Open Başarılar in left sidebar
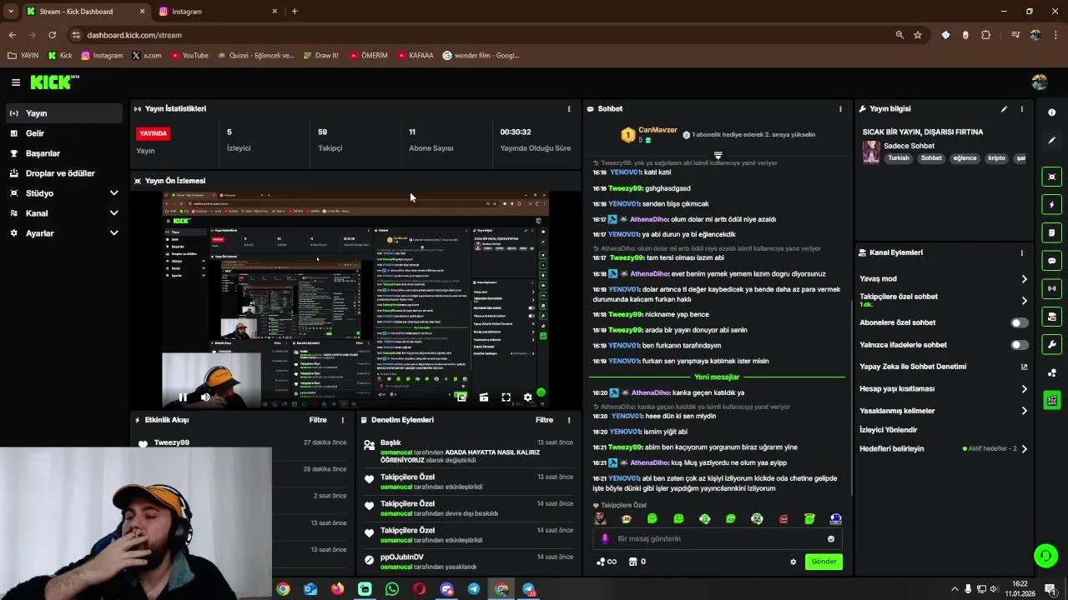1068x600 pixels. tap(64, 153)
